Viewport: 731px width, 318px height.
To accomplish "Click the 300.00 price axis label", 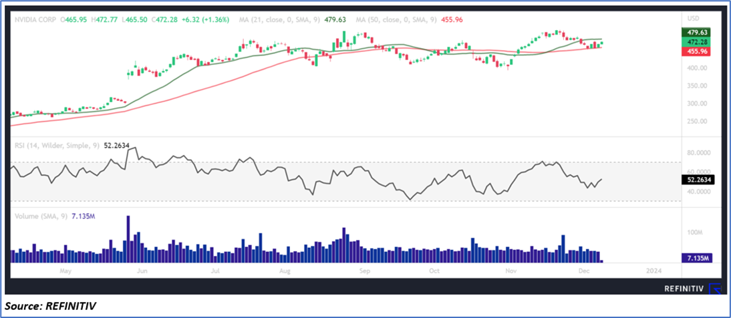I will tap(696, 104).
